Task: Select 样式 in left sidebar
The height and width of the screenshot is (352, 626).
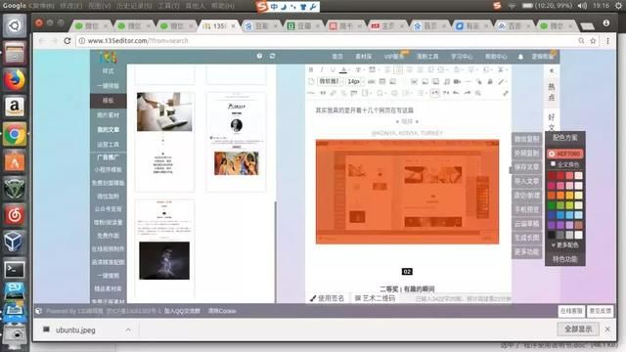Action: tap(109, 71)
